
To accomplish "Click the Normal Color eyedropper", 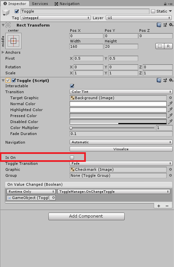I will point(170,104).
